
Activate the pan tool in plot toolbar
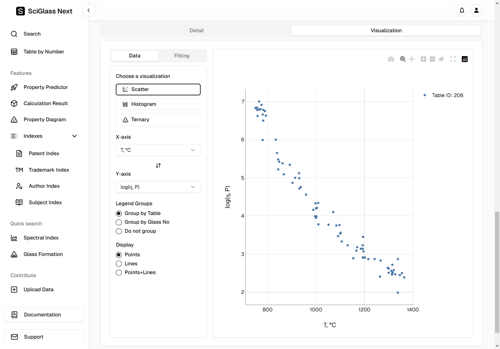click(x=412, y=59)
